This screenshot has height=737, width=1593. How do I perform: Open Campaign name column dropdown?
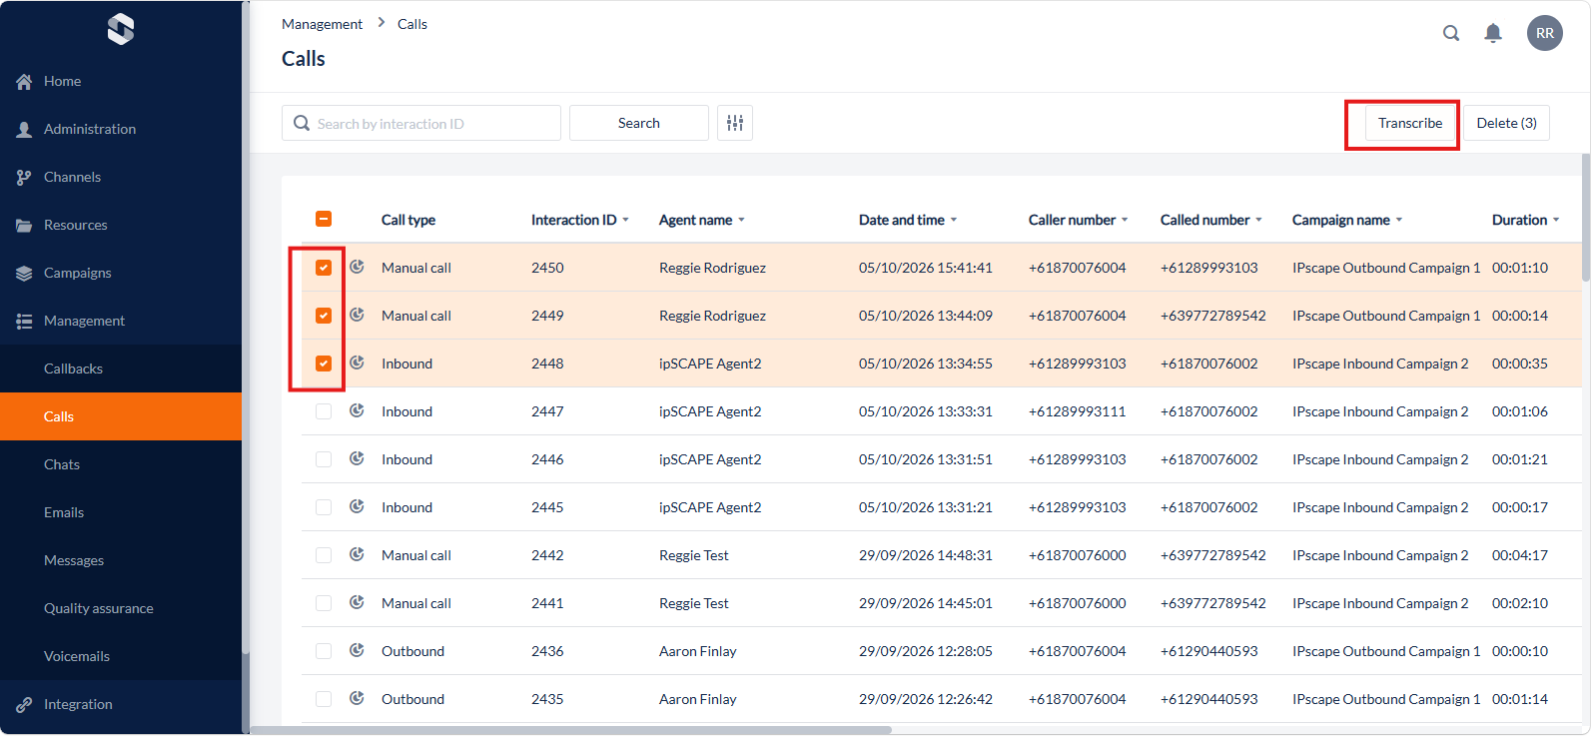(1399, 221)
